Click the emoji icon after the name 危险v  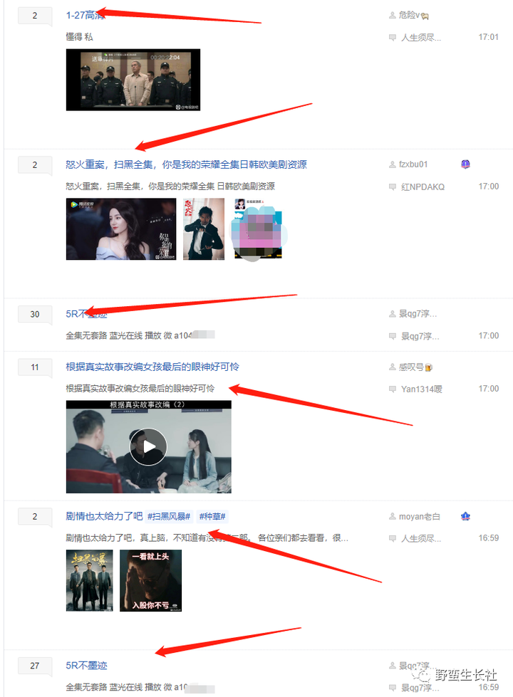[425, 16]
